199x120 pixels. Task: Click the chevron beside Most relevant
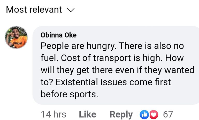(x=71, y=10)
